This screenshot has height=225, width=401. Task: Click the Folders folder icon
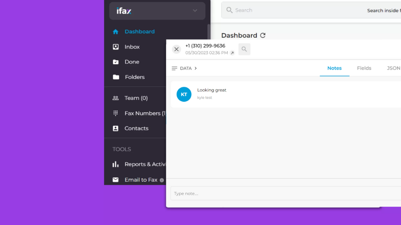point(116,77)
